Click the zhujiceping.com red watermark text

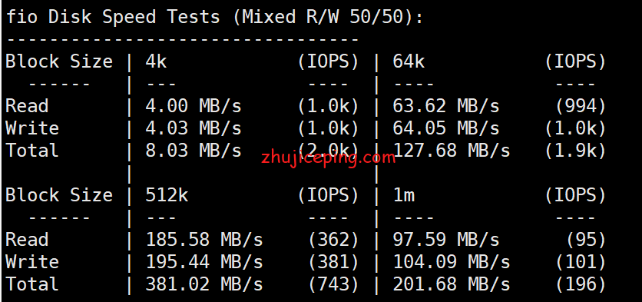[x=329, y=158]
